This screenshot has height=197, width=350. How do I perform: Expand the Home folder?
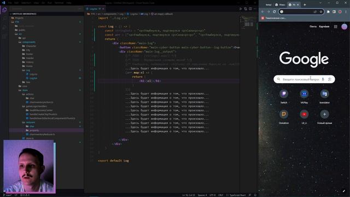[x=29, y=66]
